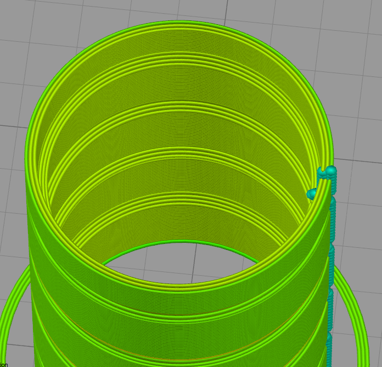Click the green skirt loop around the cylinder base
The height and width of the screenshot is (367, 382).
pos(353,315)
